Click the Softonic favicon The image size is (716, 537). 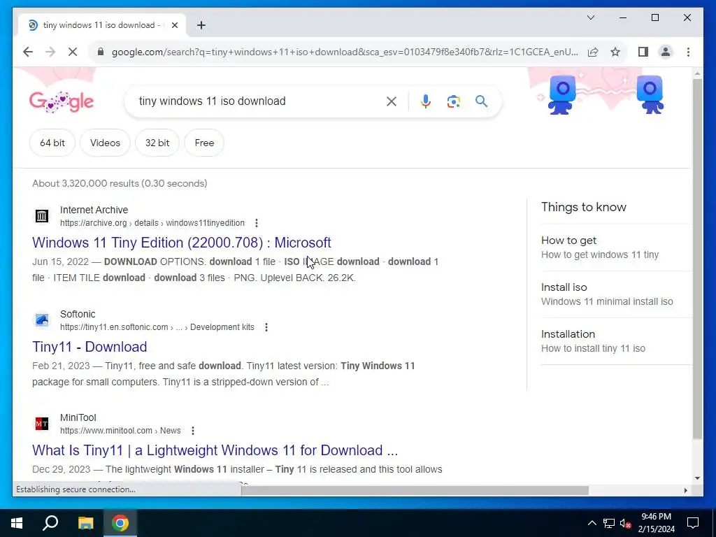(x=41, y=320)
